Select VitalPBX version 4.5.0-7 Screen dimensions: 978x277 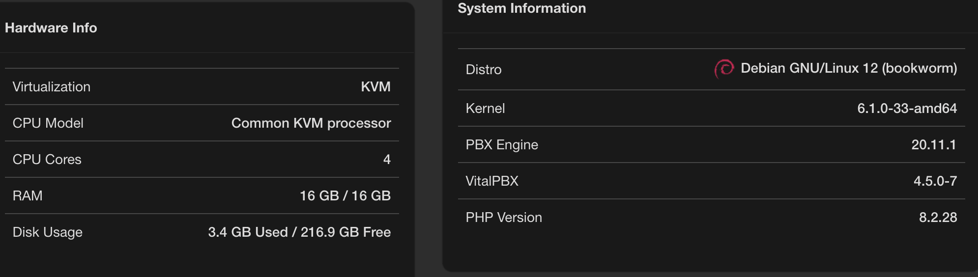(935, 181)
